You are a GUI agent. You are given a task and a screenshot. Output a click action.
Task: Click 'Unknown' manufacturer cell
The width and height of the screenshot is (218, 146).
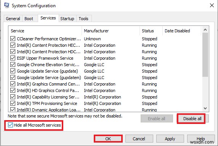(x=92, y=39)
